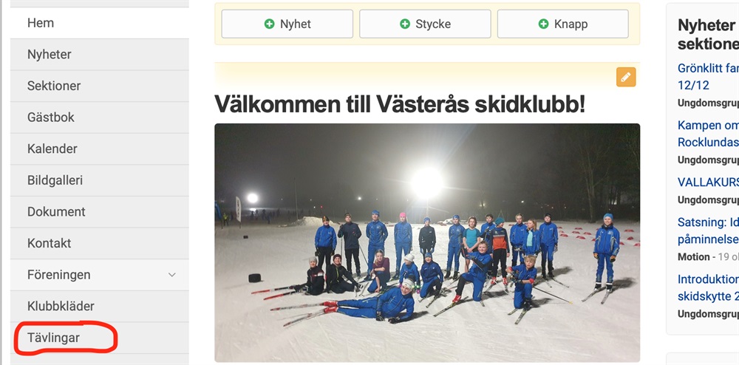The width and height of the screenshot is (739, 365).
Task: Click the green plus icon beside Nyhet
Action: (269, 24)
